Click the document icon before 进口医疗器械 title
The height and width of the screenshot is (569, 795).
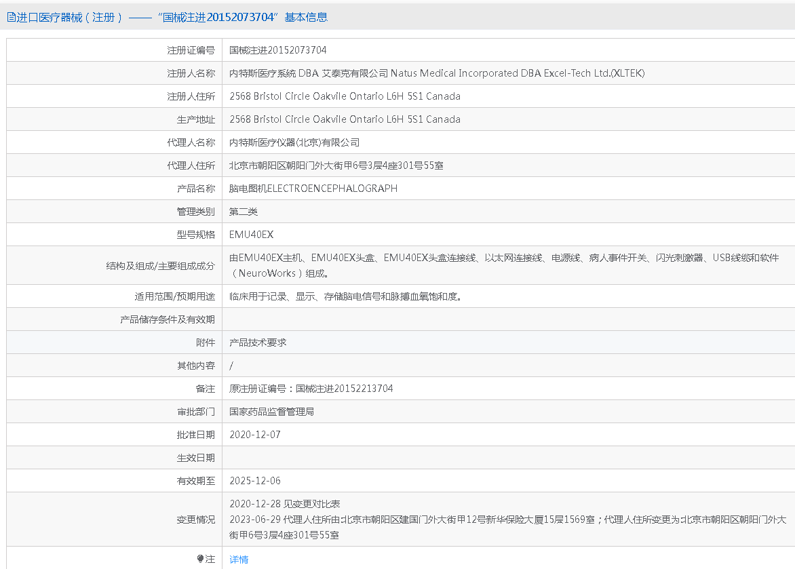tap(11, 18)
